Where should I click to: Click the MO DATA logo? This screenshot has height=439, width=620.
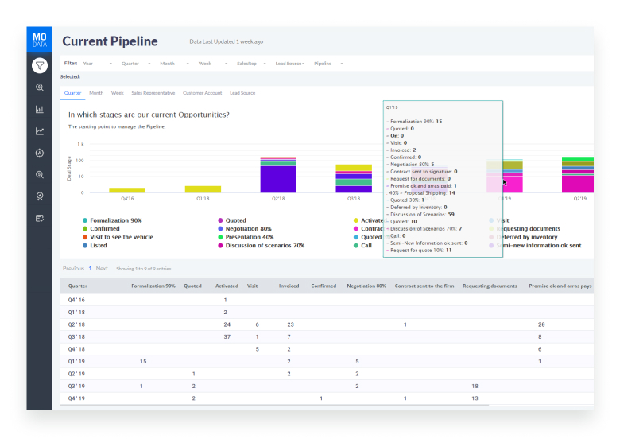39,41
